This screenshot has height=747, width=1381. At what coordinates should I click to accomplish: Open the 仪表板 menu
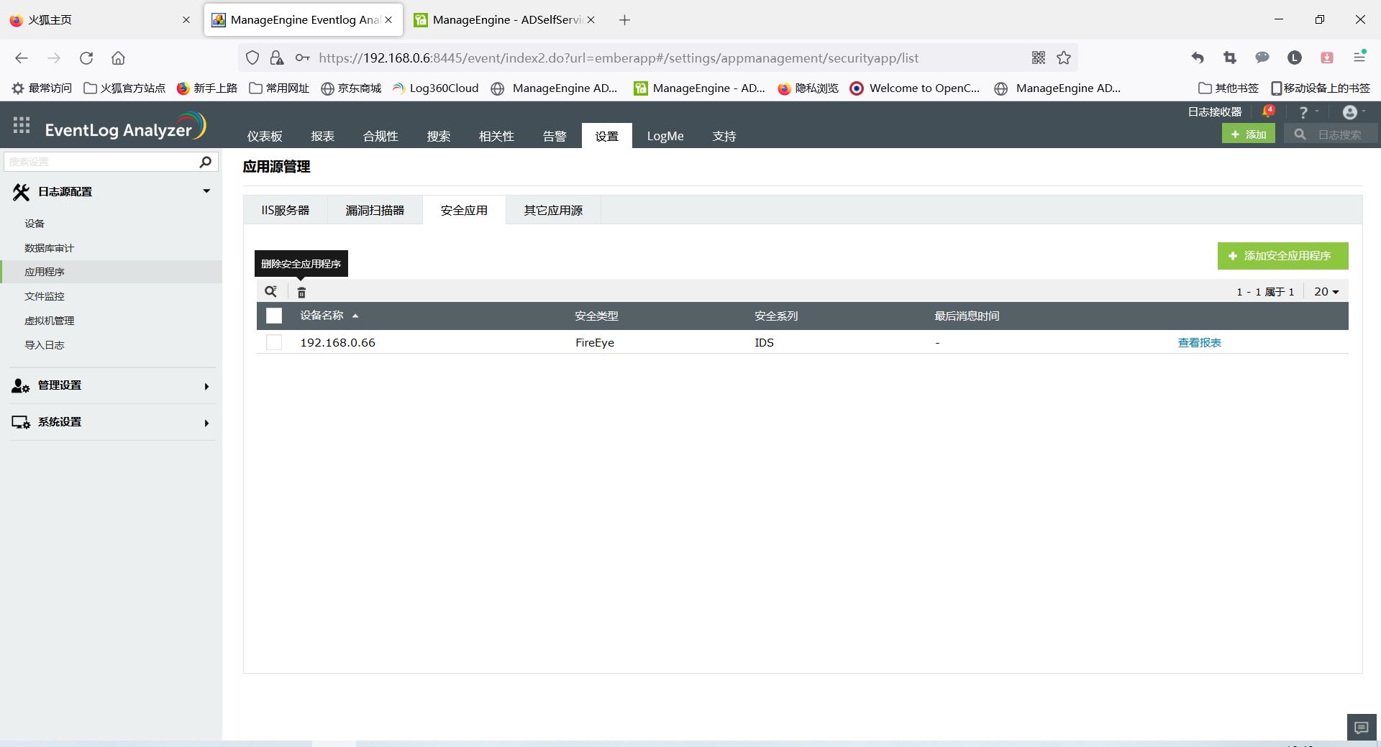coord(265,136)
